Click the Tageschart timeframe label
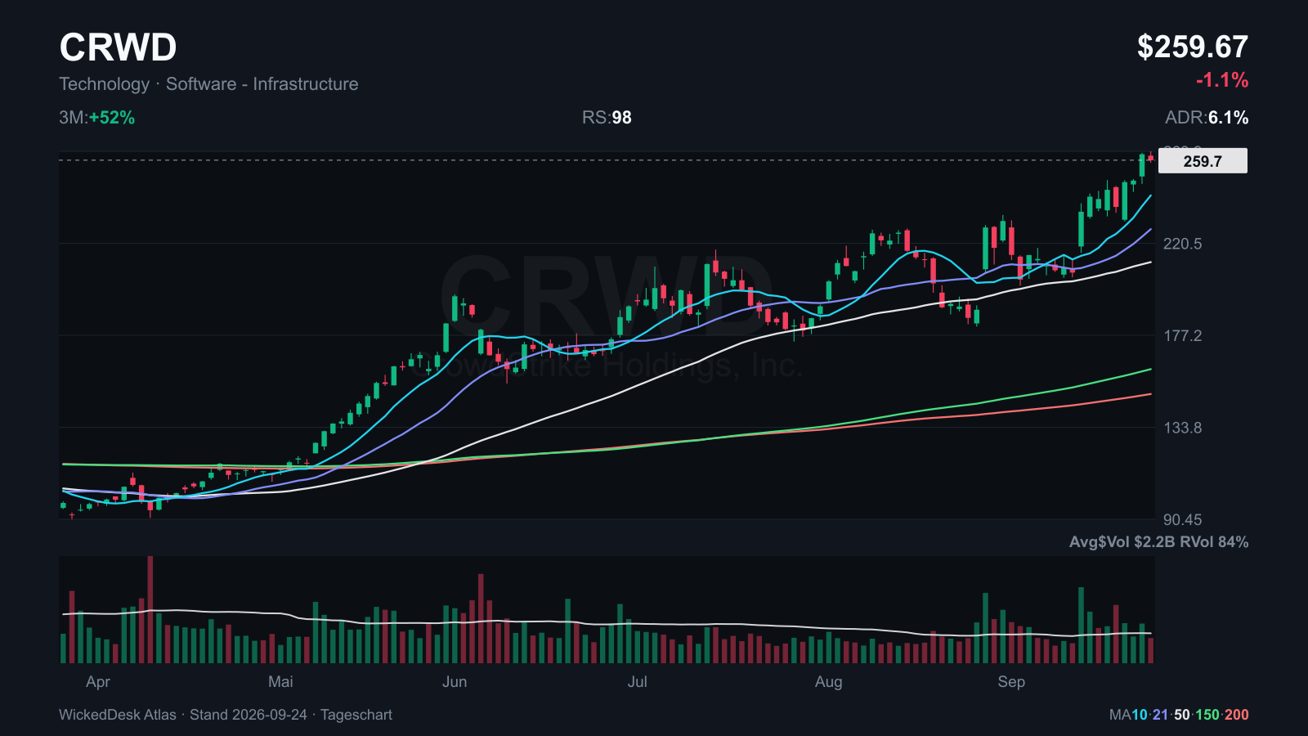The height and width of the screenshot is (736, 1308). coord(356,715)
